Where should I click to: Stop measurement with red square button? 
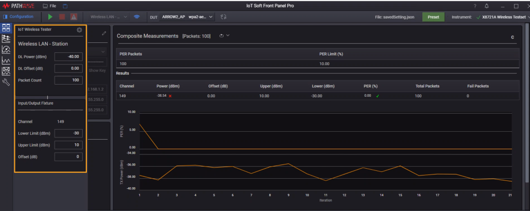(x=62, y=17)
